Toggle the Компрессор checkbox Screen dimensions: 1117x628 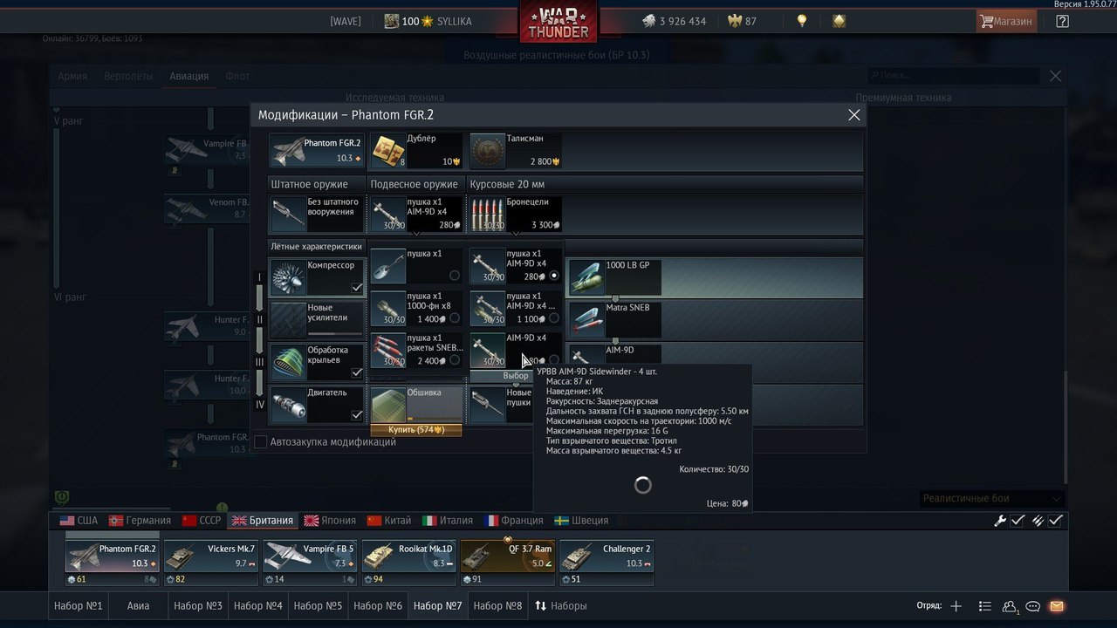point(357,288)
